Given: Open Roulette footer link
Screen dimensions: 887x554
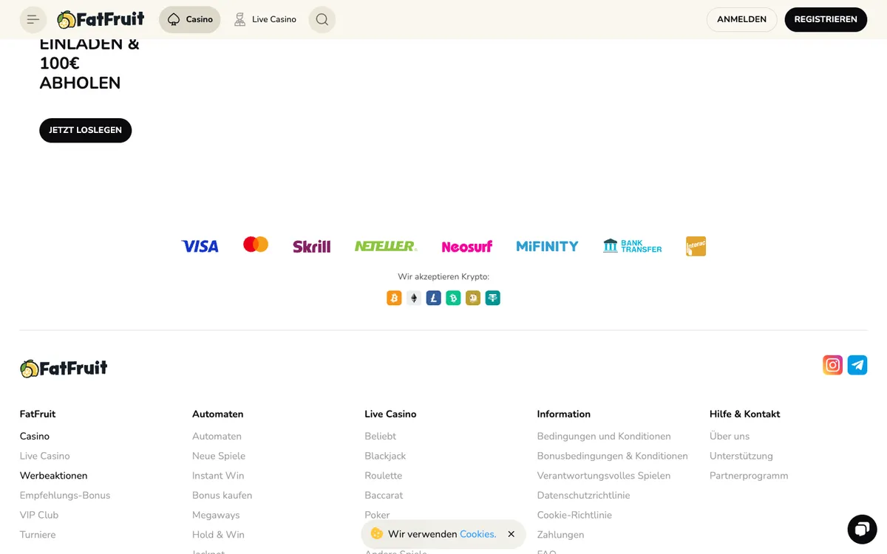Looking at the screenshot, I should coord(384,476).
